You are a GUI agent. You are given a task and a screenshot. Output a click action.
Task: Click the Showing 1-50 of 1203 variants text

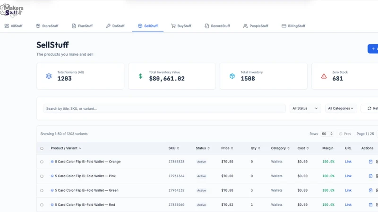(64, 134)
